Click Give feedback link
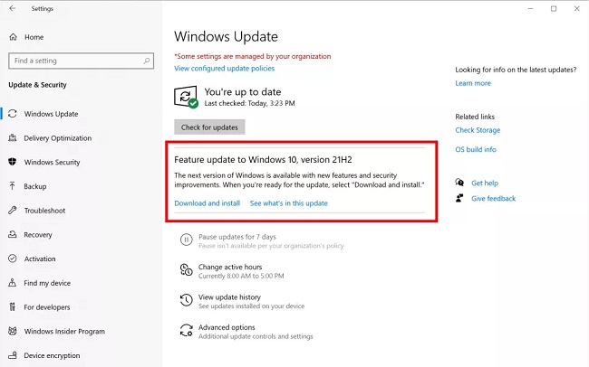This screenshot has height=367, width=589. [x=494, y=198]
